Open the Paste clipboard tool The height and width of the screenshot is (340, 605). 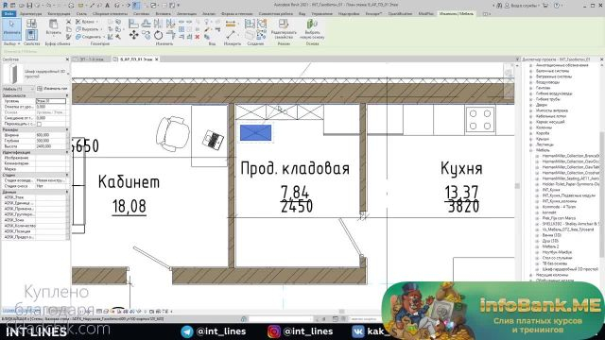(x=53, y=27)
